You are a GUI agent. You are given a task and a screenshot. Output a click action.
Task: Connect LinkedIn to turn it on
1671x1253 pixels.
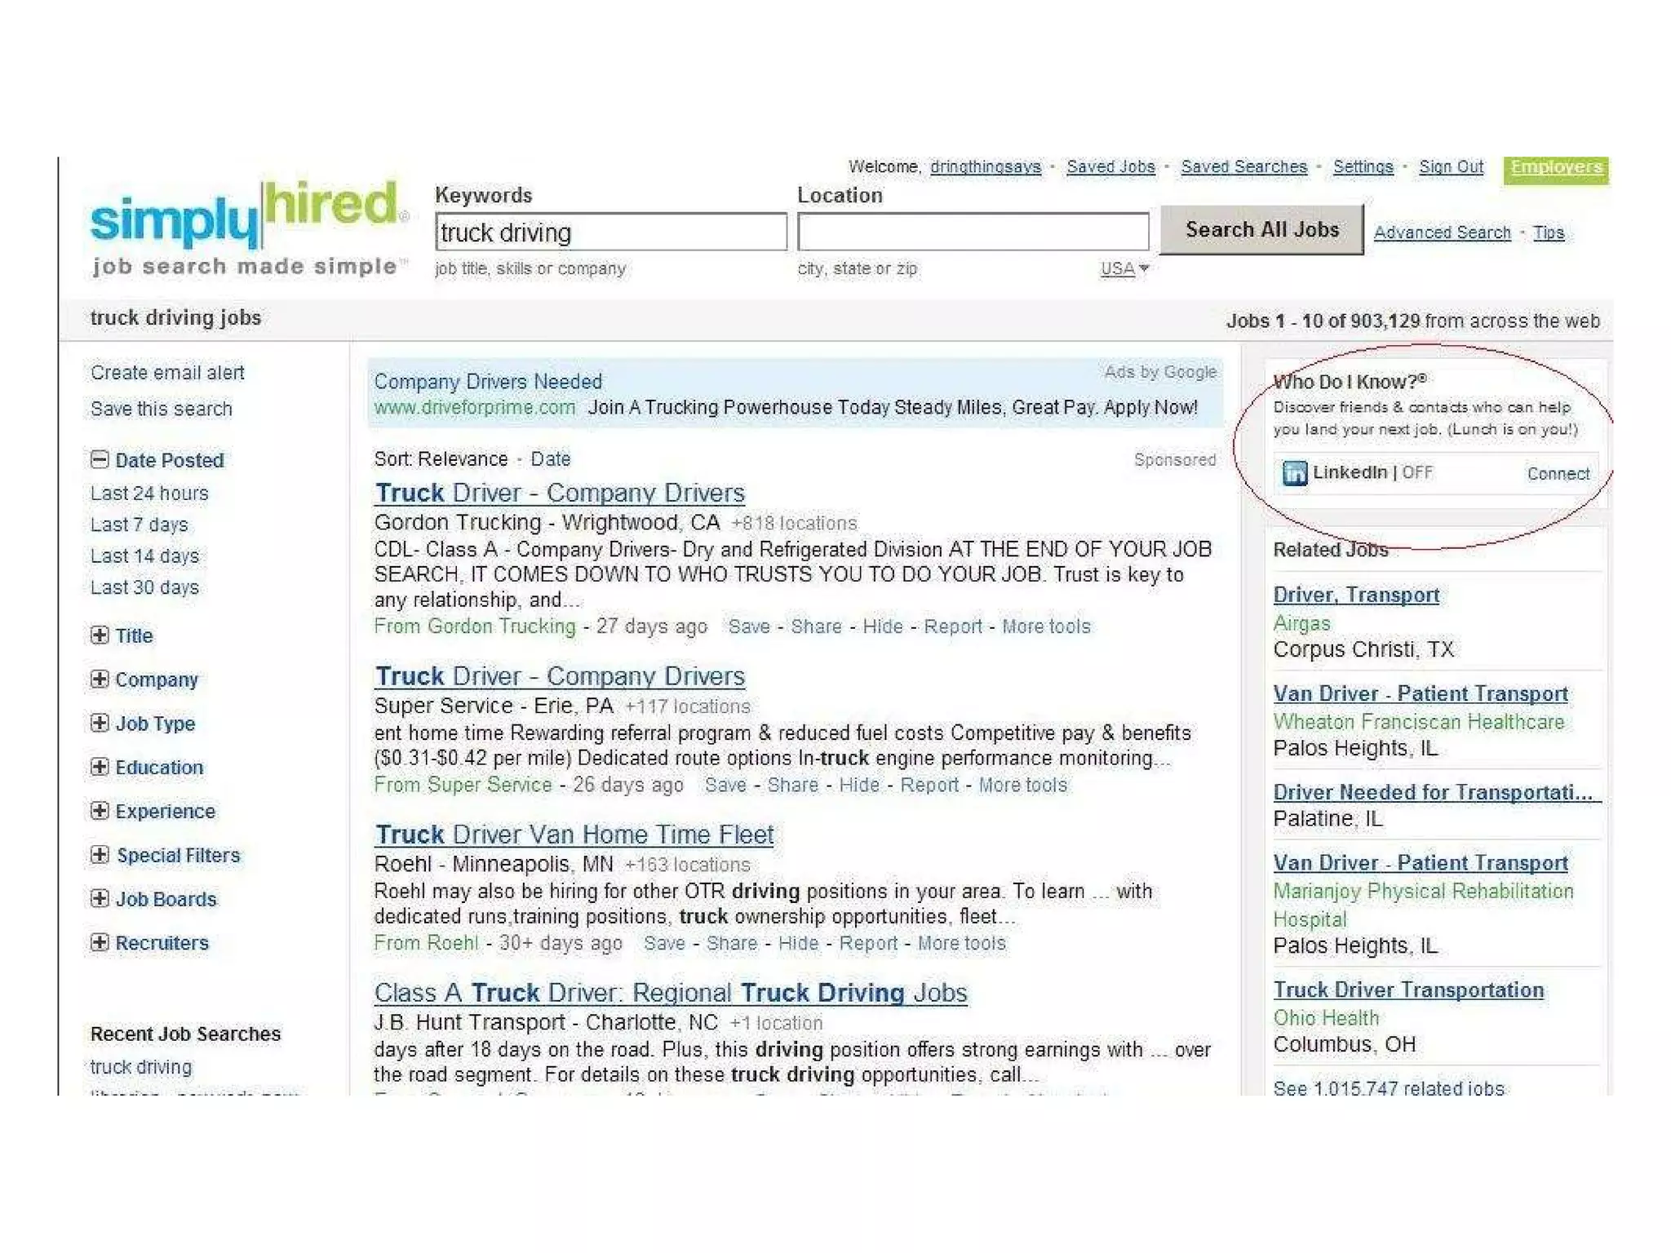[1558, 474]
